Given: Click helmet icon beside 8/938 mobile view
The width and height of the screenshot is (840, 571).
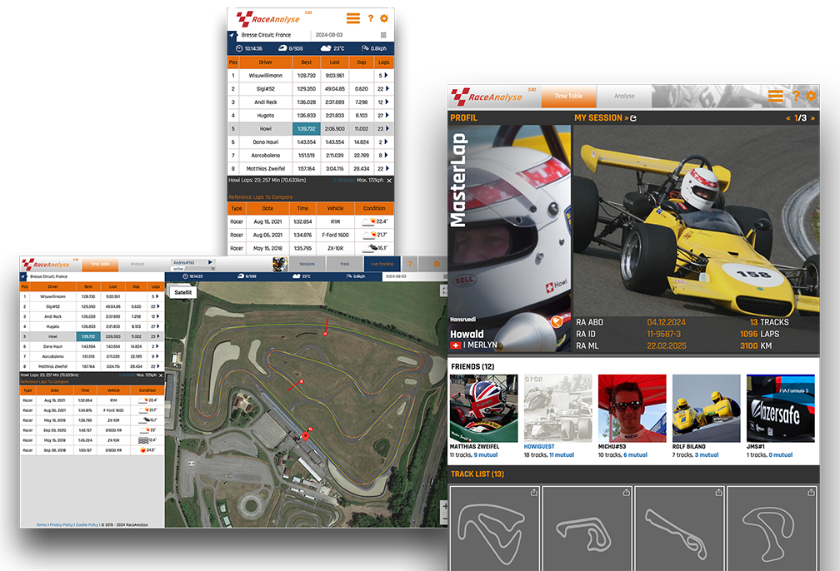Looking at the screenshot, I should [x=282, y=48].
